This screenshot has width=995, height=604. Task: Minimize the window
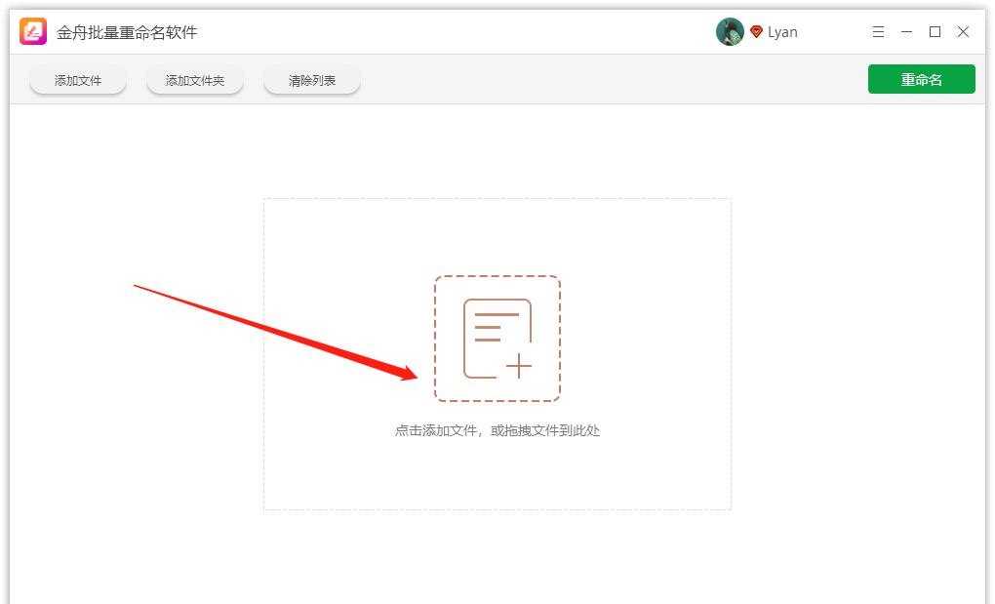(907, 32)
